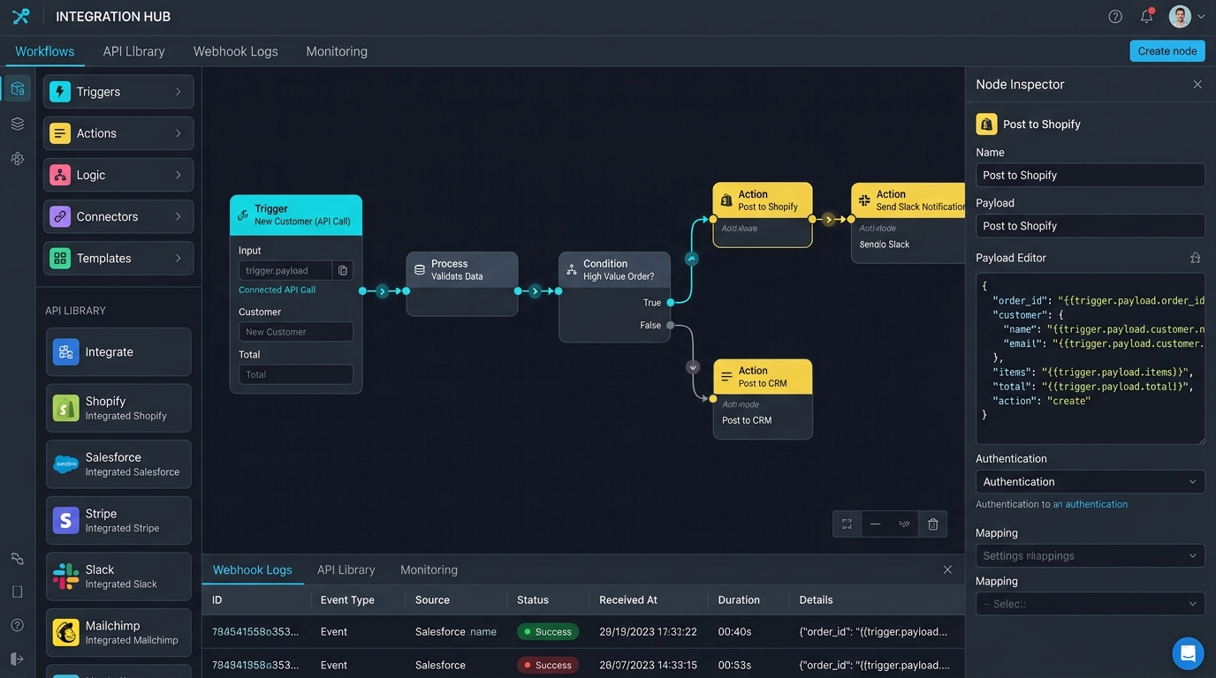Open the notifications bell
Screen dimensions: 1216x678
[x=1147, y=16]
